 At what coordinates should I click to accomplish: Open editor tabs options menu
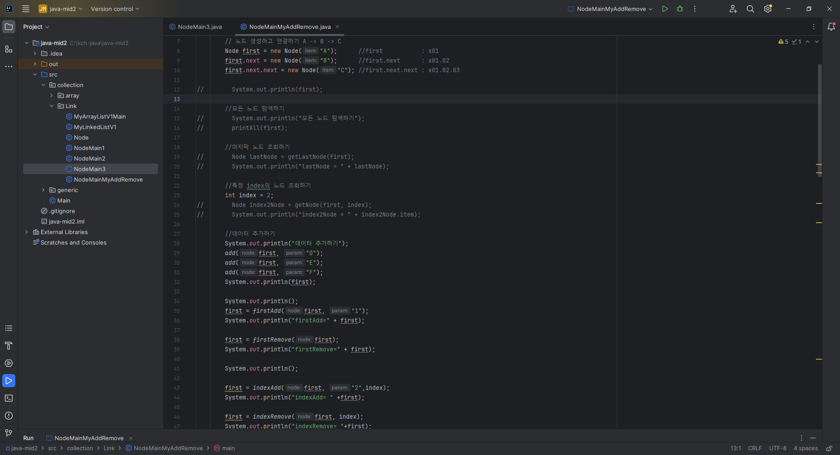coord(814,27)
